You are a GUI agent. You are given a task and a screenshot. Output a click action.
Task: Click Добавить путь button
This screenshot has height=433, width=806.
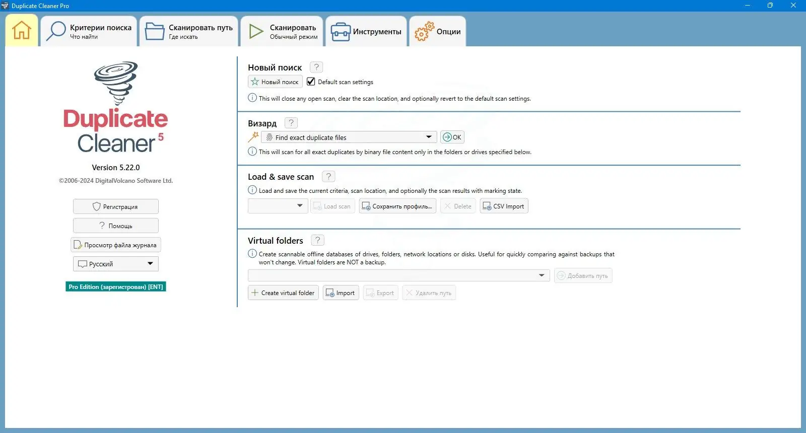(x=583, y=275)
